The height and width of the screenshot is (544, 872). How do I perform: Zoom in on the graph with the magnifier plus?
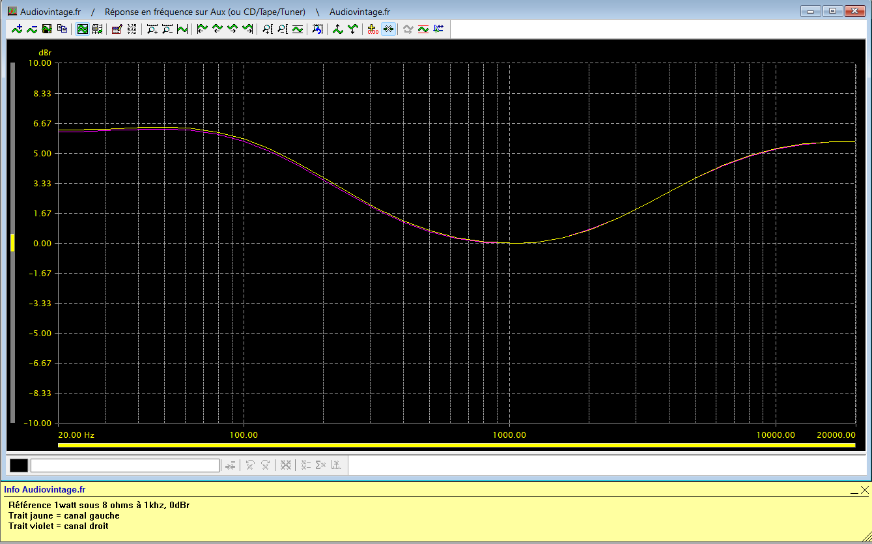(x=152, y=29)
